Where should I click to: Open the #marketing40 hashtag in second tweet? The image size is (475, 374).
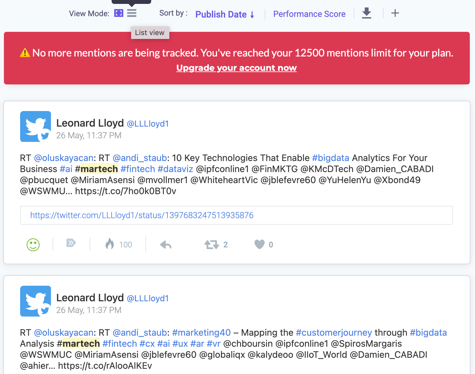point(201,333)
